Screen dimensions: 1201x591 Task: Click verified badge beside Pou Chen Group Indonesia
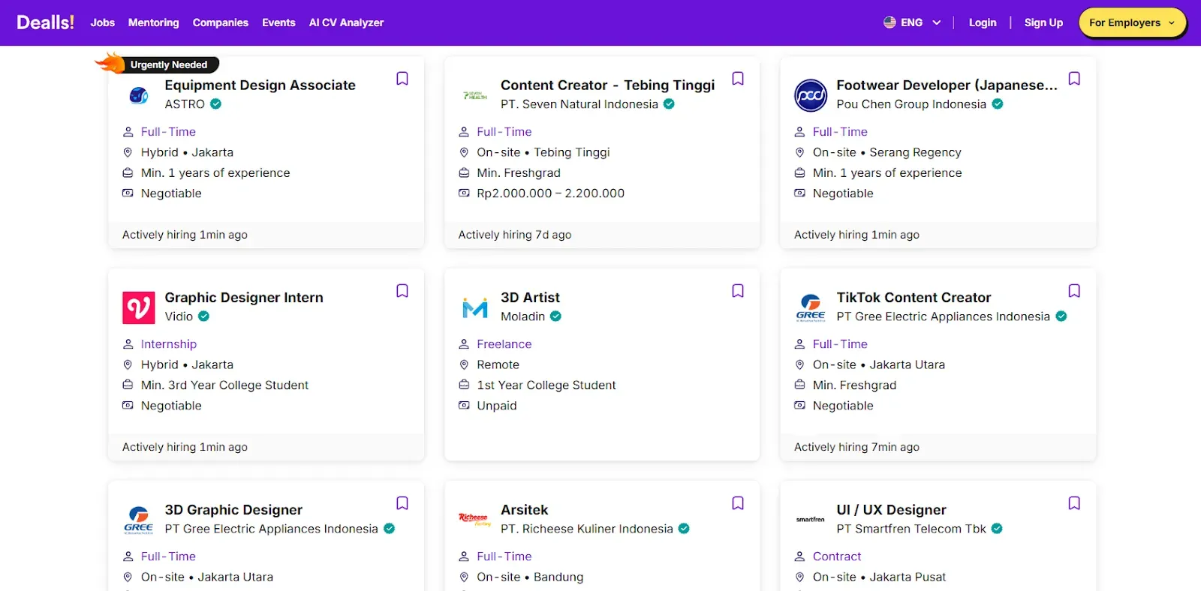click(998, 104)
